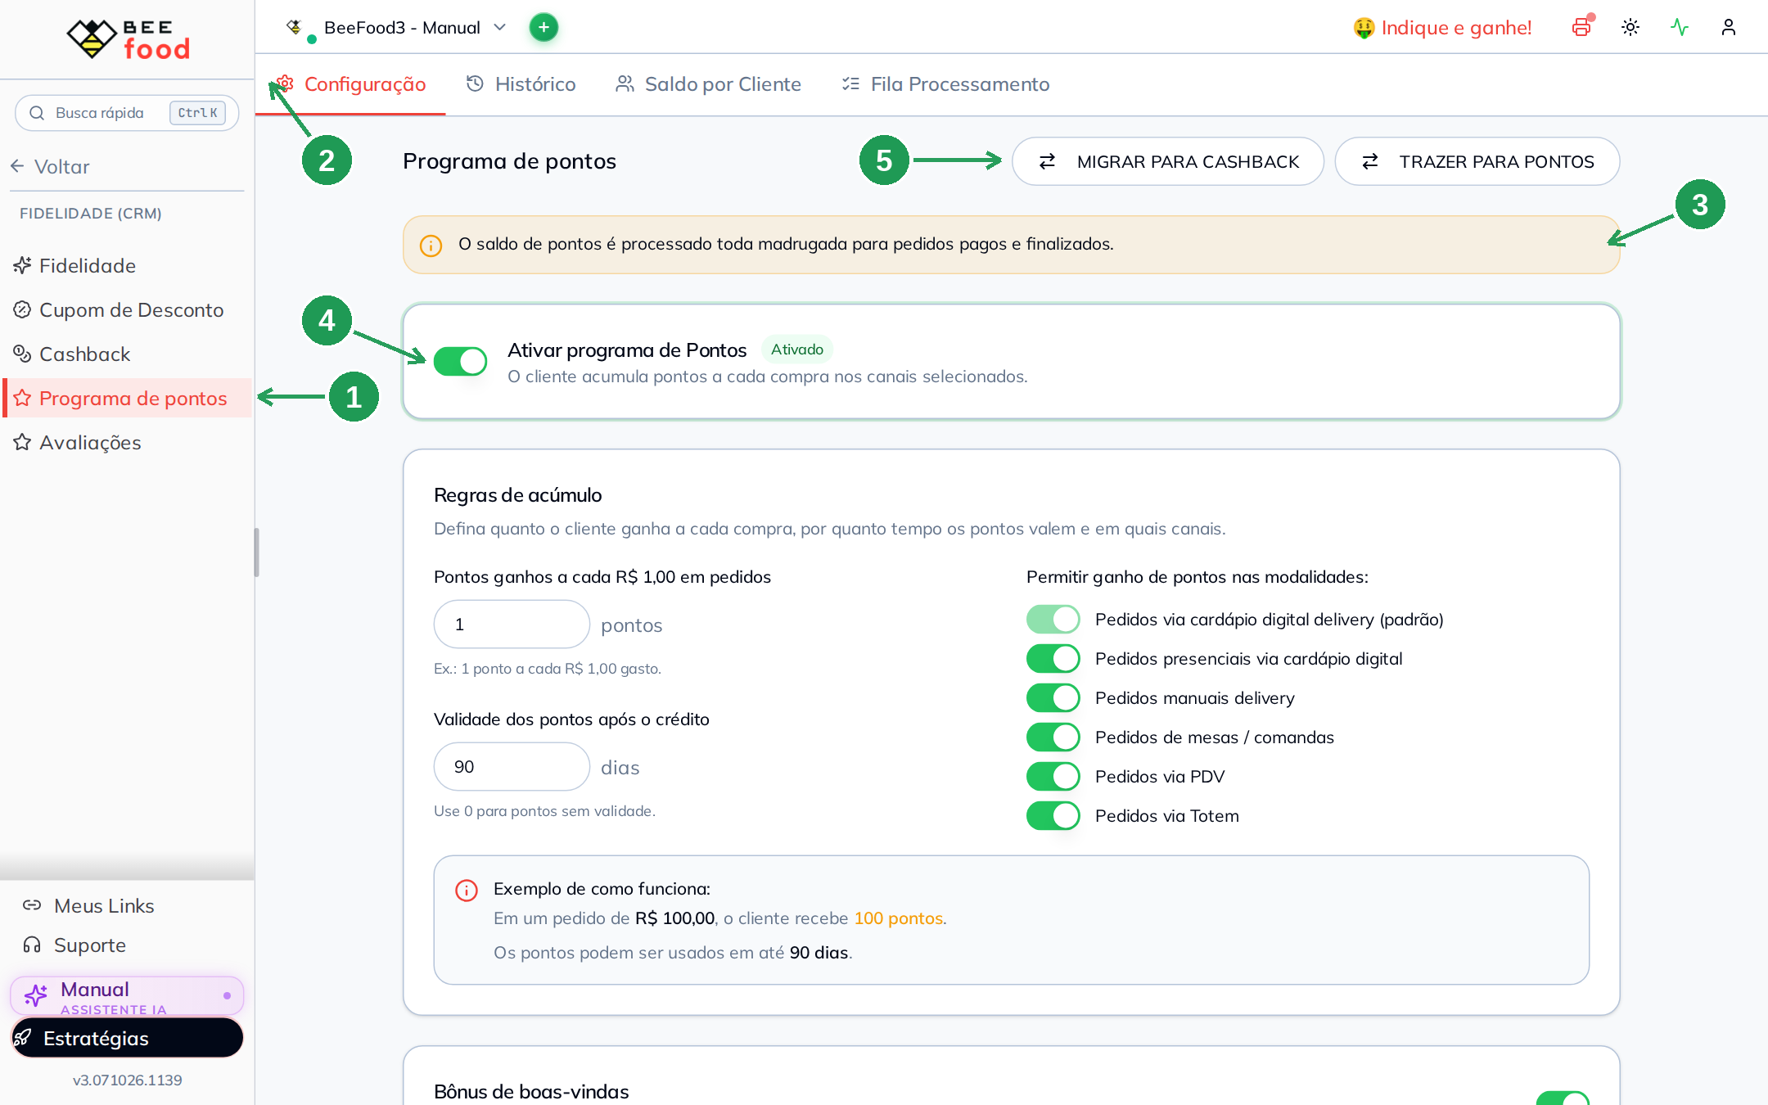This screenshot has width=1768, height=1105.
Task: Expand the BeeFood3 - Manual store dropdown
Action: click(x=396, y=28)
